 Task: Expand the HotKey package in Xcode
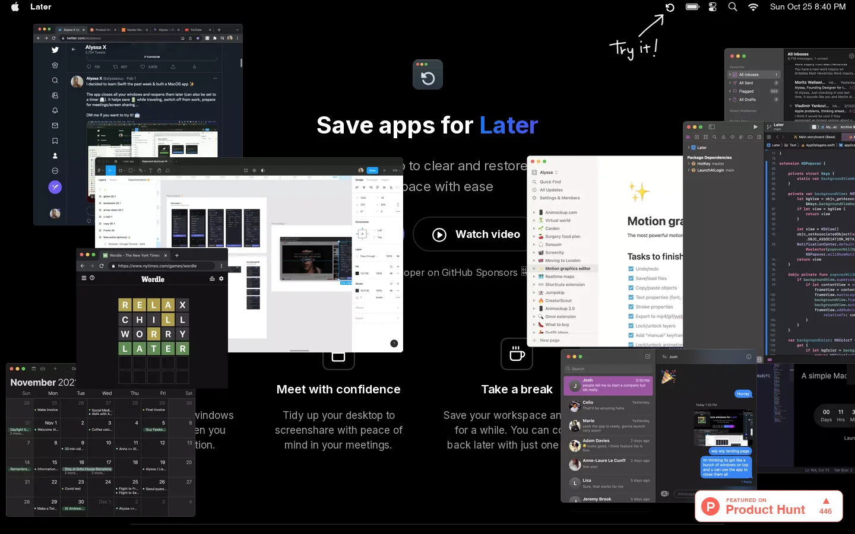click(x=689, y=164)
